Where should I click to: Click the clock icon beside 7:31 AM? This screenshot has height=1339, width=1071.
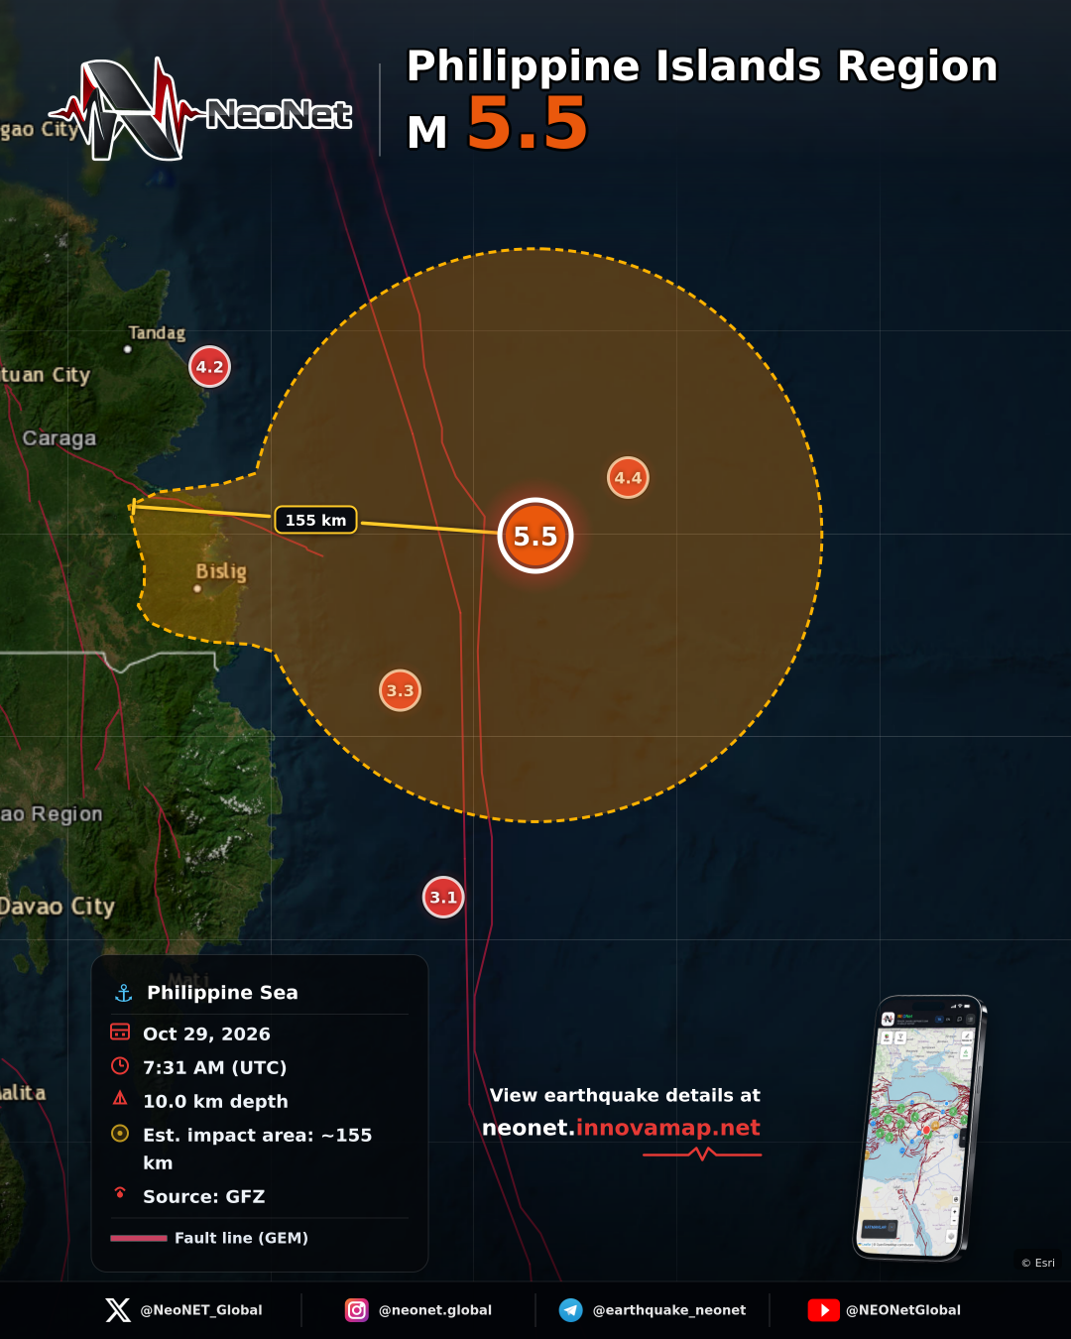click(x=120, y=1066)
